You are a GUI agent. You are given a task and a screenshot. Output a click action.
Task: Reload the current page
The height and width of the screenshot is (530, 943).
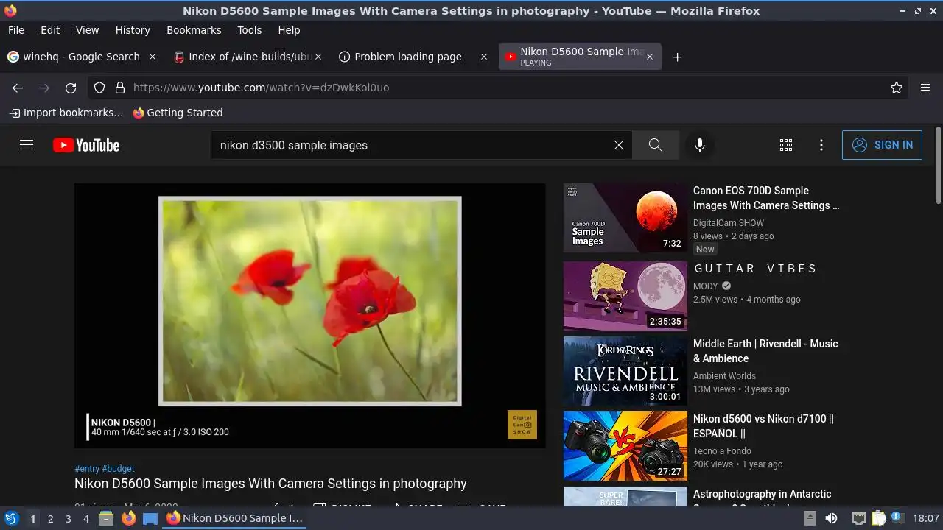point(71,88)
